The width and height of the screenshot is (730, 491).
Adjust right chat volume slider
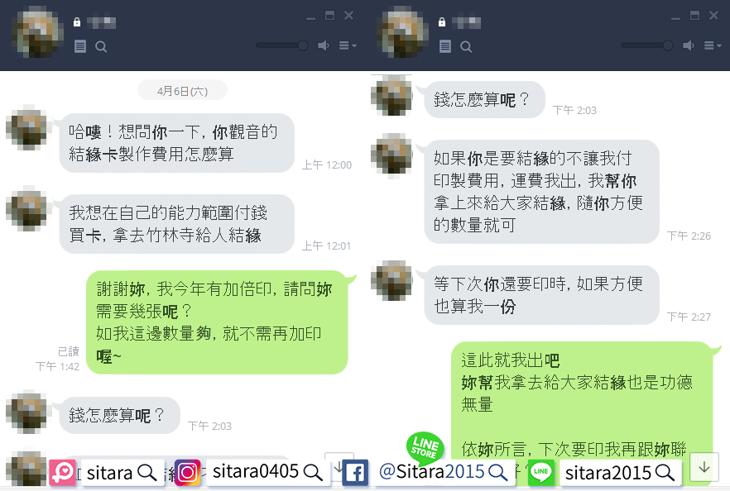click(647, 45)
